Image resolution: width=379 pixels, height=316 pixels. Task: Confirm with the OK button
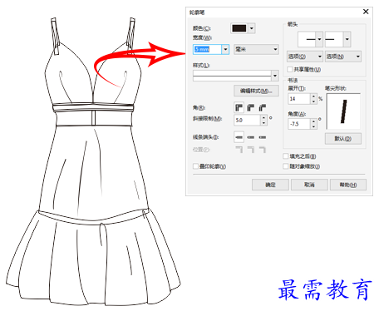[x=270, y=185]
